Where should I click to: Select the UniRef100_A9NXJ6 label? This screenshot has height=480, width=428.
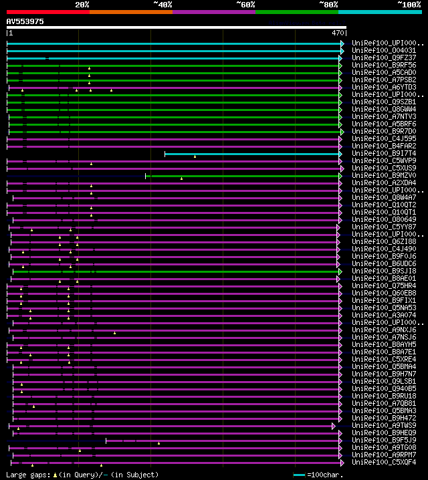tap(384, 330)
